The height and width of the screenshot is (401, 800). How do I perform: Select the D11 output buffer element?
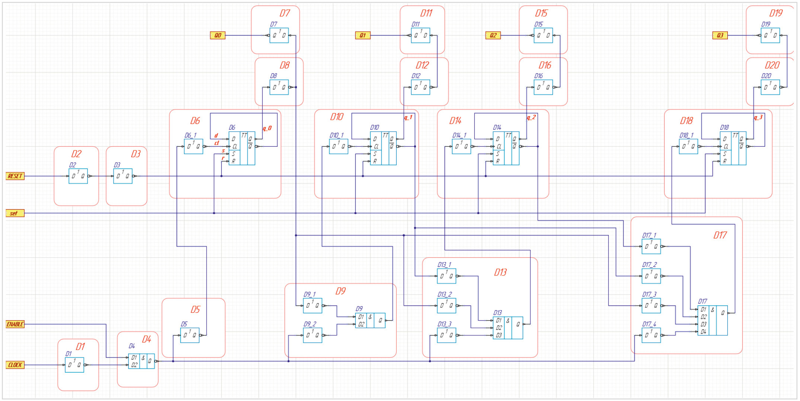(x=420, y=35)
